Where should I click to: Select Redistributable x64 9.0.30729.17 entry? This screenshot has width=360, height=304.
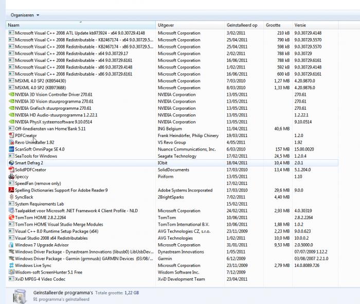click(x=173, y=54)
